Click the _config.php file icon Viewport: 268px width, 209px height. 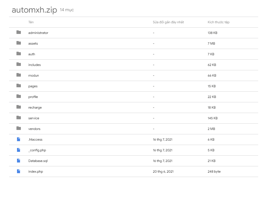pyautogui.click(x=18, y=150)
